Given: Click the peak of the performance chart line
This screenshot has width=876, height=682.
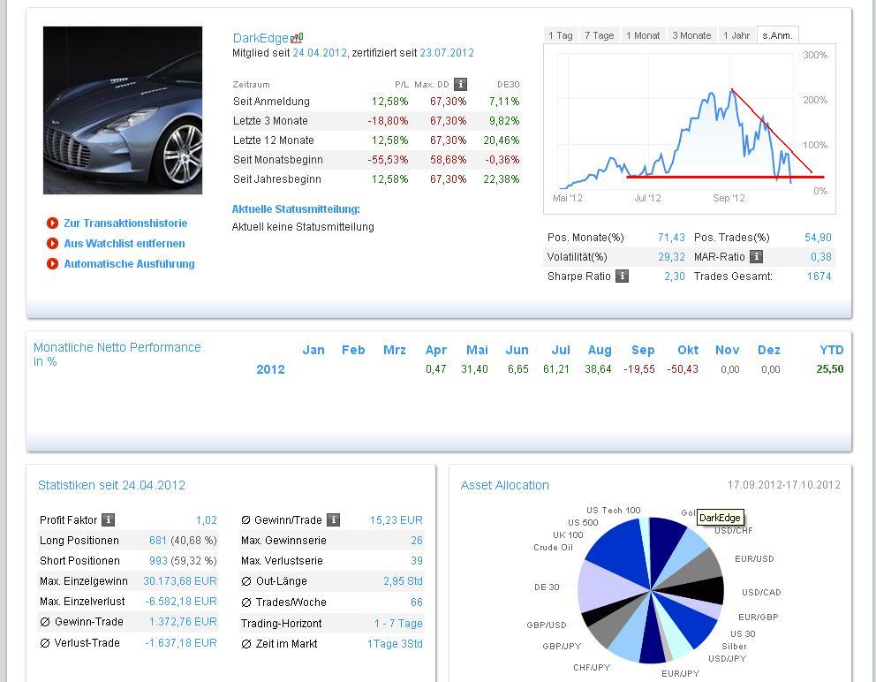Looking at the screenshot, I should pos(731,89).
